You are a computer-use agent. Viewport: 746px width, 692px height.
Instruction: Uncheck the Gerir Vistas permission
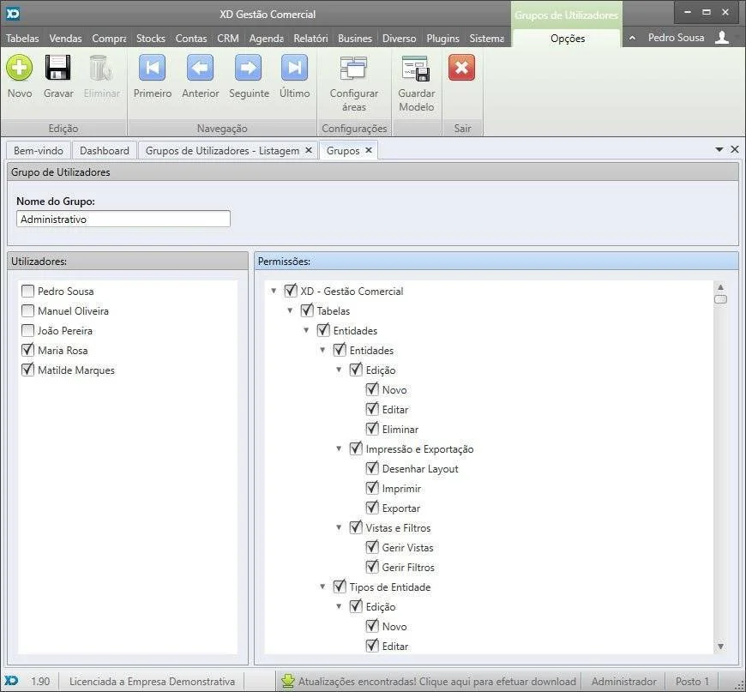[372, 547]
